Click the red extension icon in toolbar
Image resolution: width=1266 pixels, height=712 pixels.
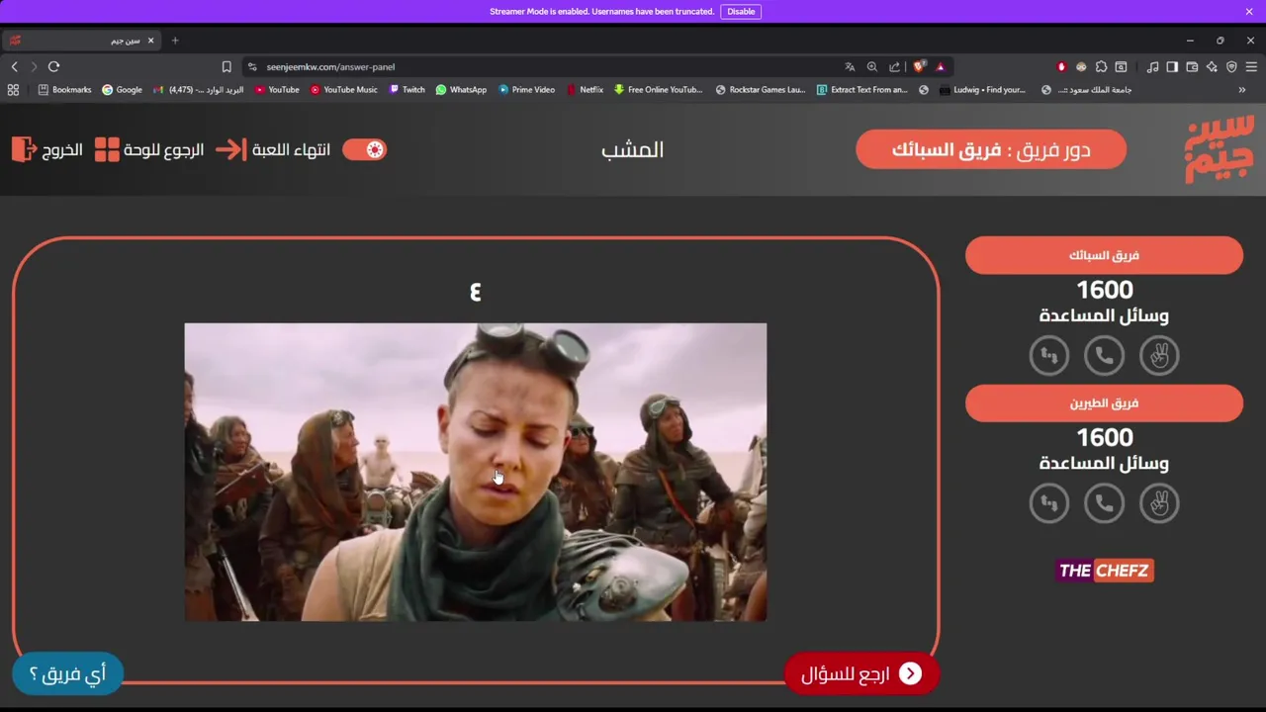tap(1061, 66)
